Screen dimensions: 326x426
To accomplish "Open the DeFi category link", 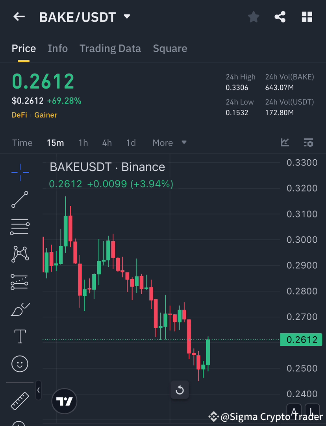I will (19, 115).
